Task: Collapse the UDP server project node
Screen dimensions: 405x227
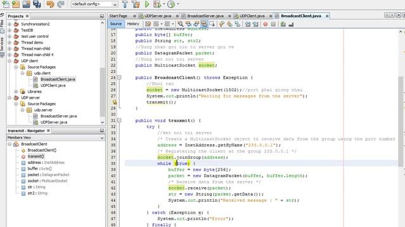Action: (9, 98)
